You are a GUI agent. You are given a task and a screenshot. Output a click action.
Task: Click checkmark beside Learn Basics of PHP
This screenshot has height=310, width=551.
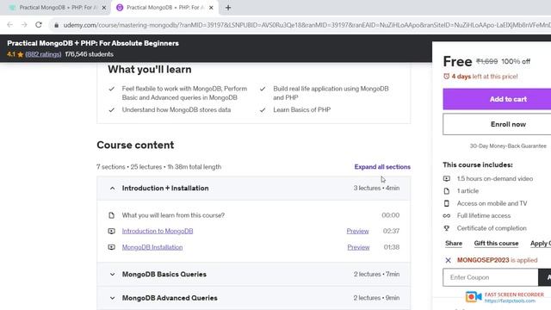[x=263, y=110]
